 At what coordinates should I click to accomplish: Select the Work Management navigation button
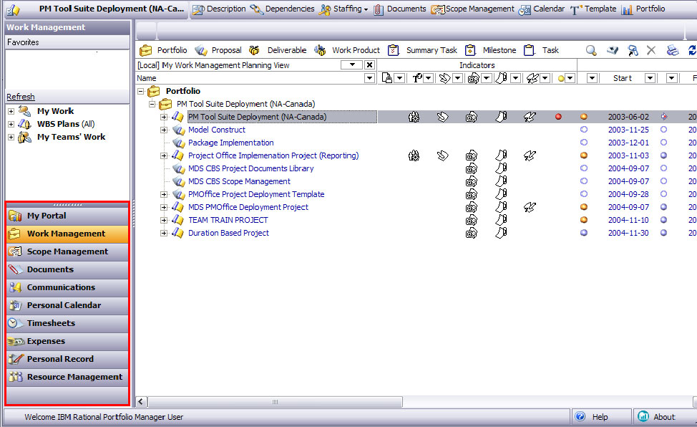(67, 234)
